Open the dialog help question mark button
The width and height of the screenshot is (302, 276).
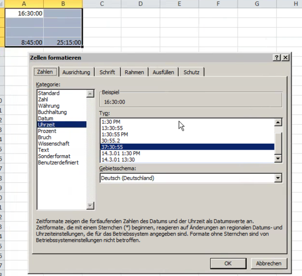point(277,57)
